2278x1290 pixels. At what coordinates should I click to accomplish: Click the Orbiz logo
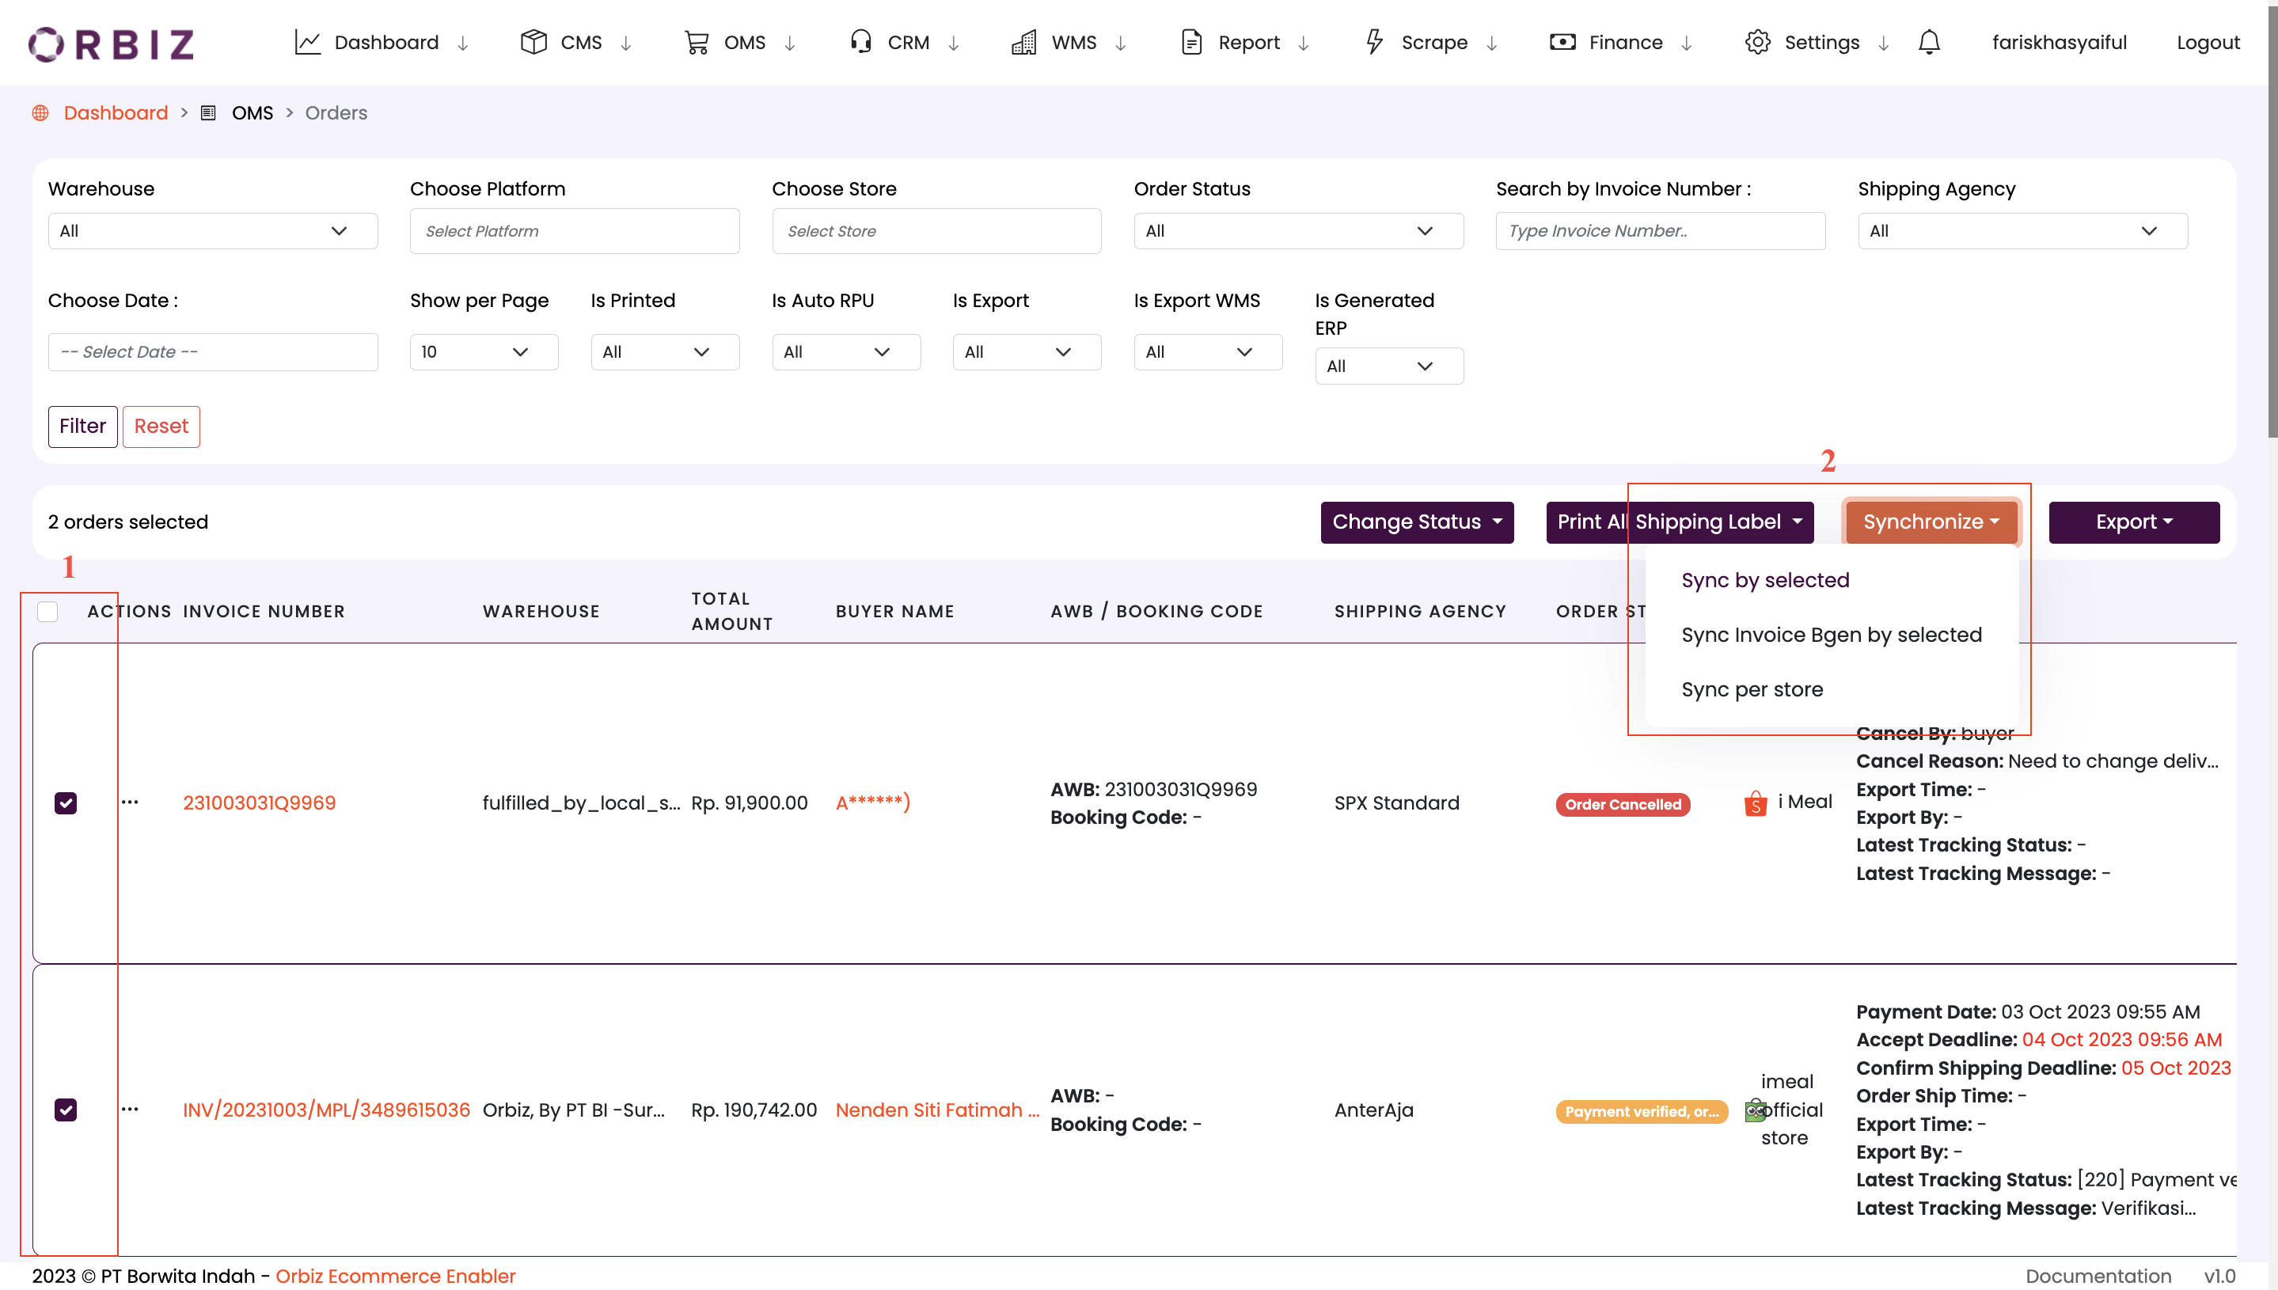click(111, 44)
